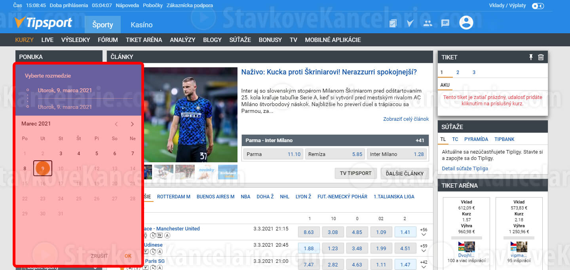
Task: Select the TIPBANK competitions tab
Action: [x=504, y=139]
